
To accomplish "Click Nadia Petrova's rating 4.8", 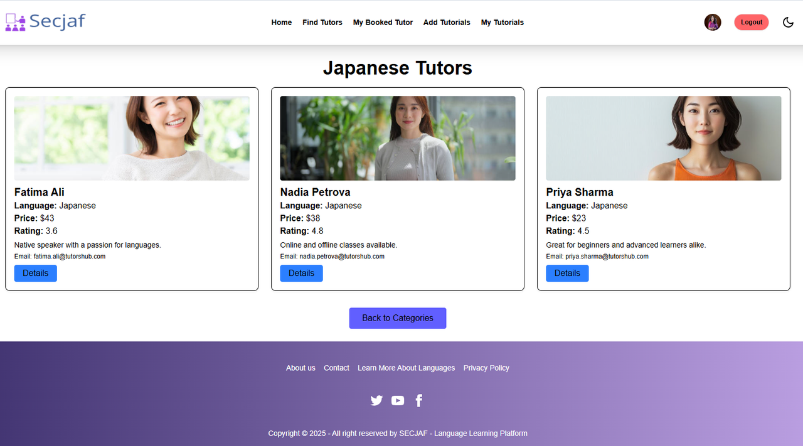I will coord(317,231).
